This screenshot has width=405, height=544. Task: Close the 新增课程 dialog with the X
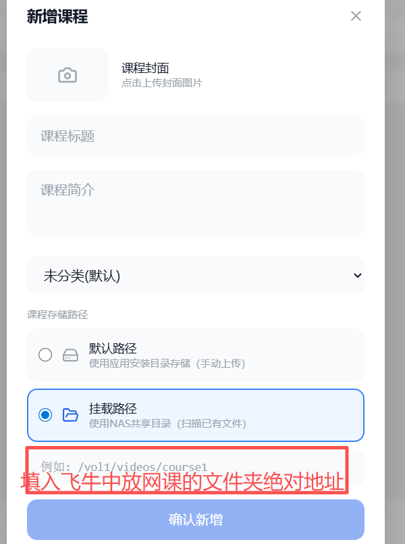pos(356,16)
